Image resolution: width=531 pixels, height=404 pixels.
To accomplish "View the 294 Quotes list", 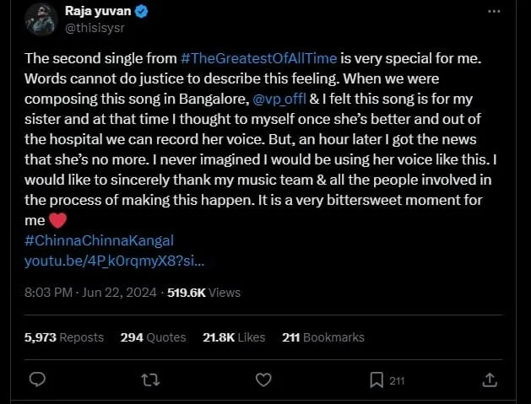I will (153, 337).
